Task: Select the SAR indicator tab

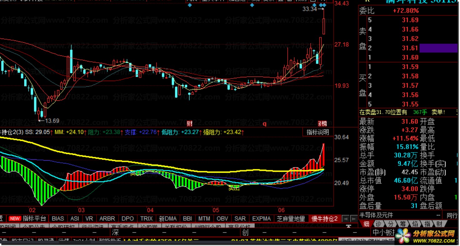Action: (240, 219)
